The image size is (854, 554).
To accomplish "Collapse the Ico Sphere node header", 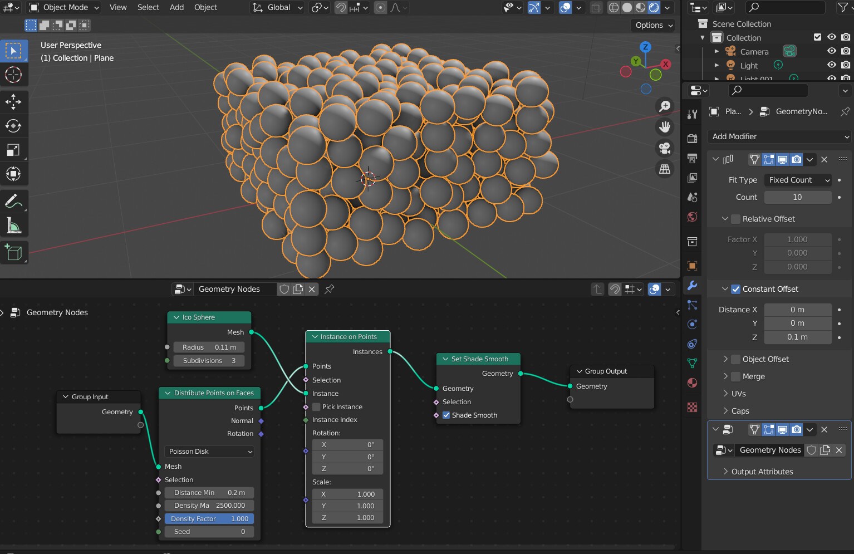I will [176, 317].
